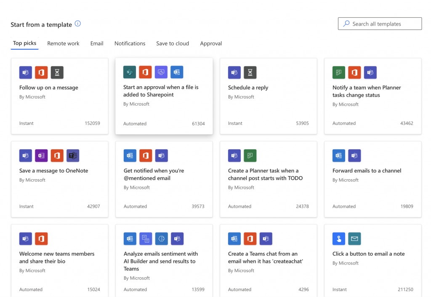431x297 pixels.
Task: Click the manual button icon on Click a button card
Action: (x=339, y=239)
